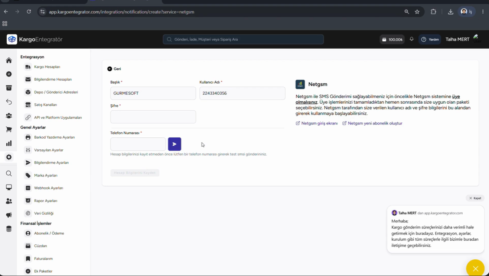Open the apps grid icon in bookmarks bar
The width and height of the screenshot is (489, 276).
[x=5, y=24]
